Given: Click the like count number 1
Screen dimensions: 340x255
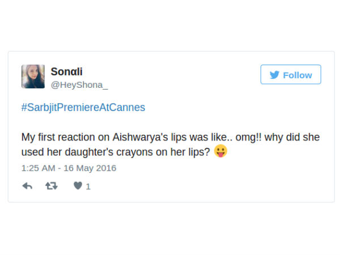Looking at the screenshot, I should click(x=88, y=186).
